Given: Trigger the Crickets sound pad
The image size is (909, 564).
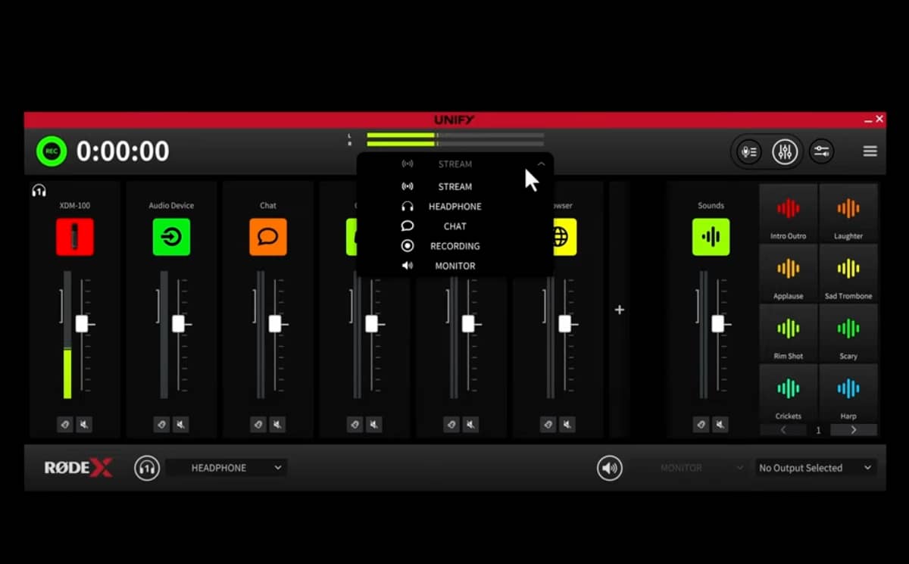Looking at the screenshot, I should click(x=789, y=393).
